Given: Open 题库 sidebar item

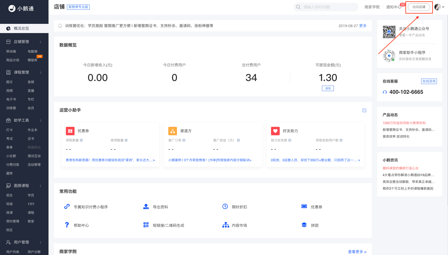Looking at the screenshot, I should 9,173.
